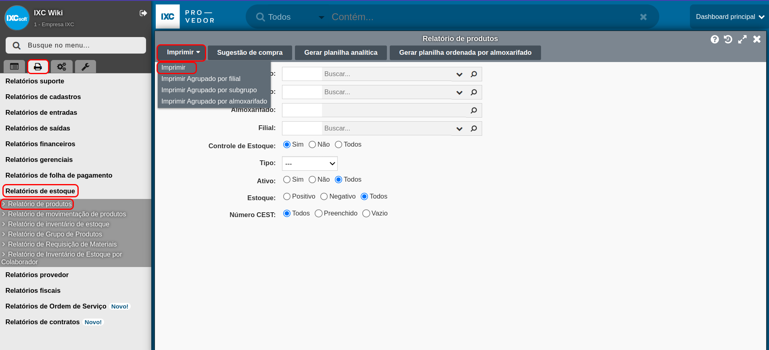This screenshot has width=769, height=350.
Task: Open Relatórios de contratos section
Action: point(42,322)
